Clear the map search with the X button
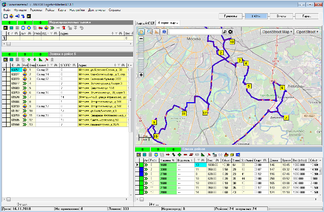This screenshot has height=212, width=324. tap(230, 32)
